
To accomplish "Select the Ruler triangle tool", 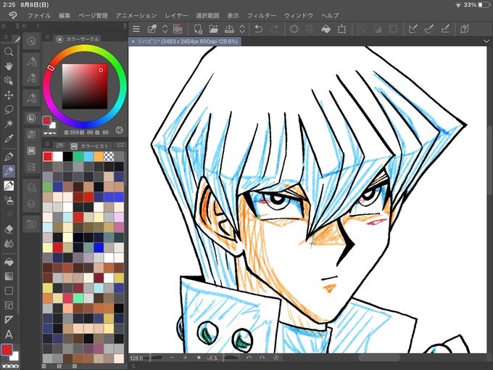I will tap(9, 320).
